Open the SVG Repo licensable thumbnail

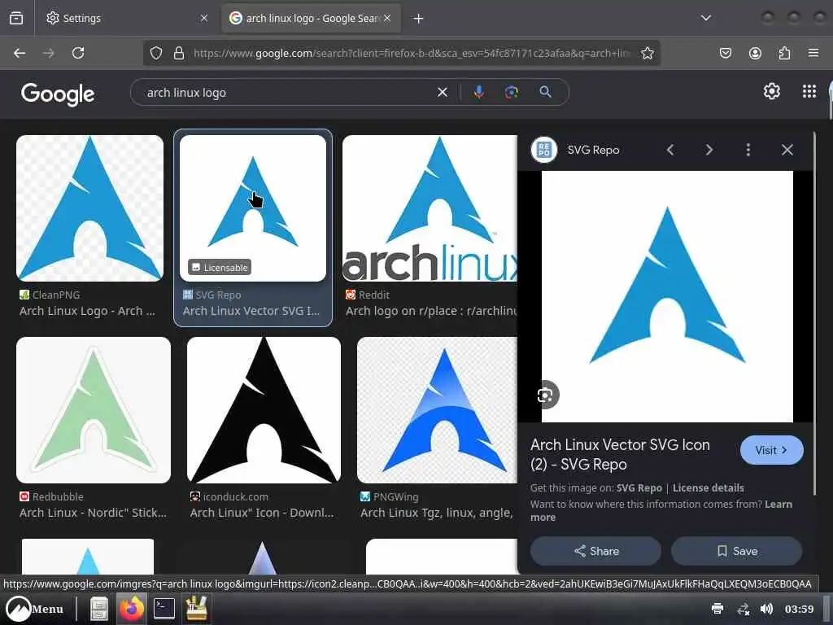(253, 208)
